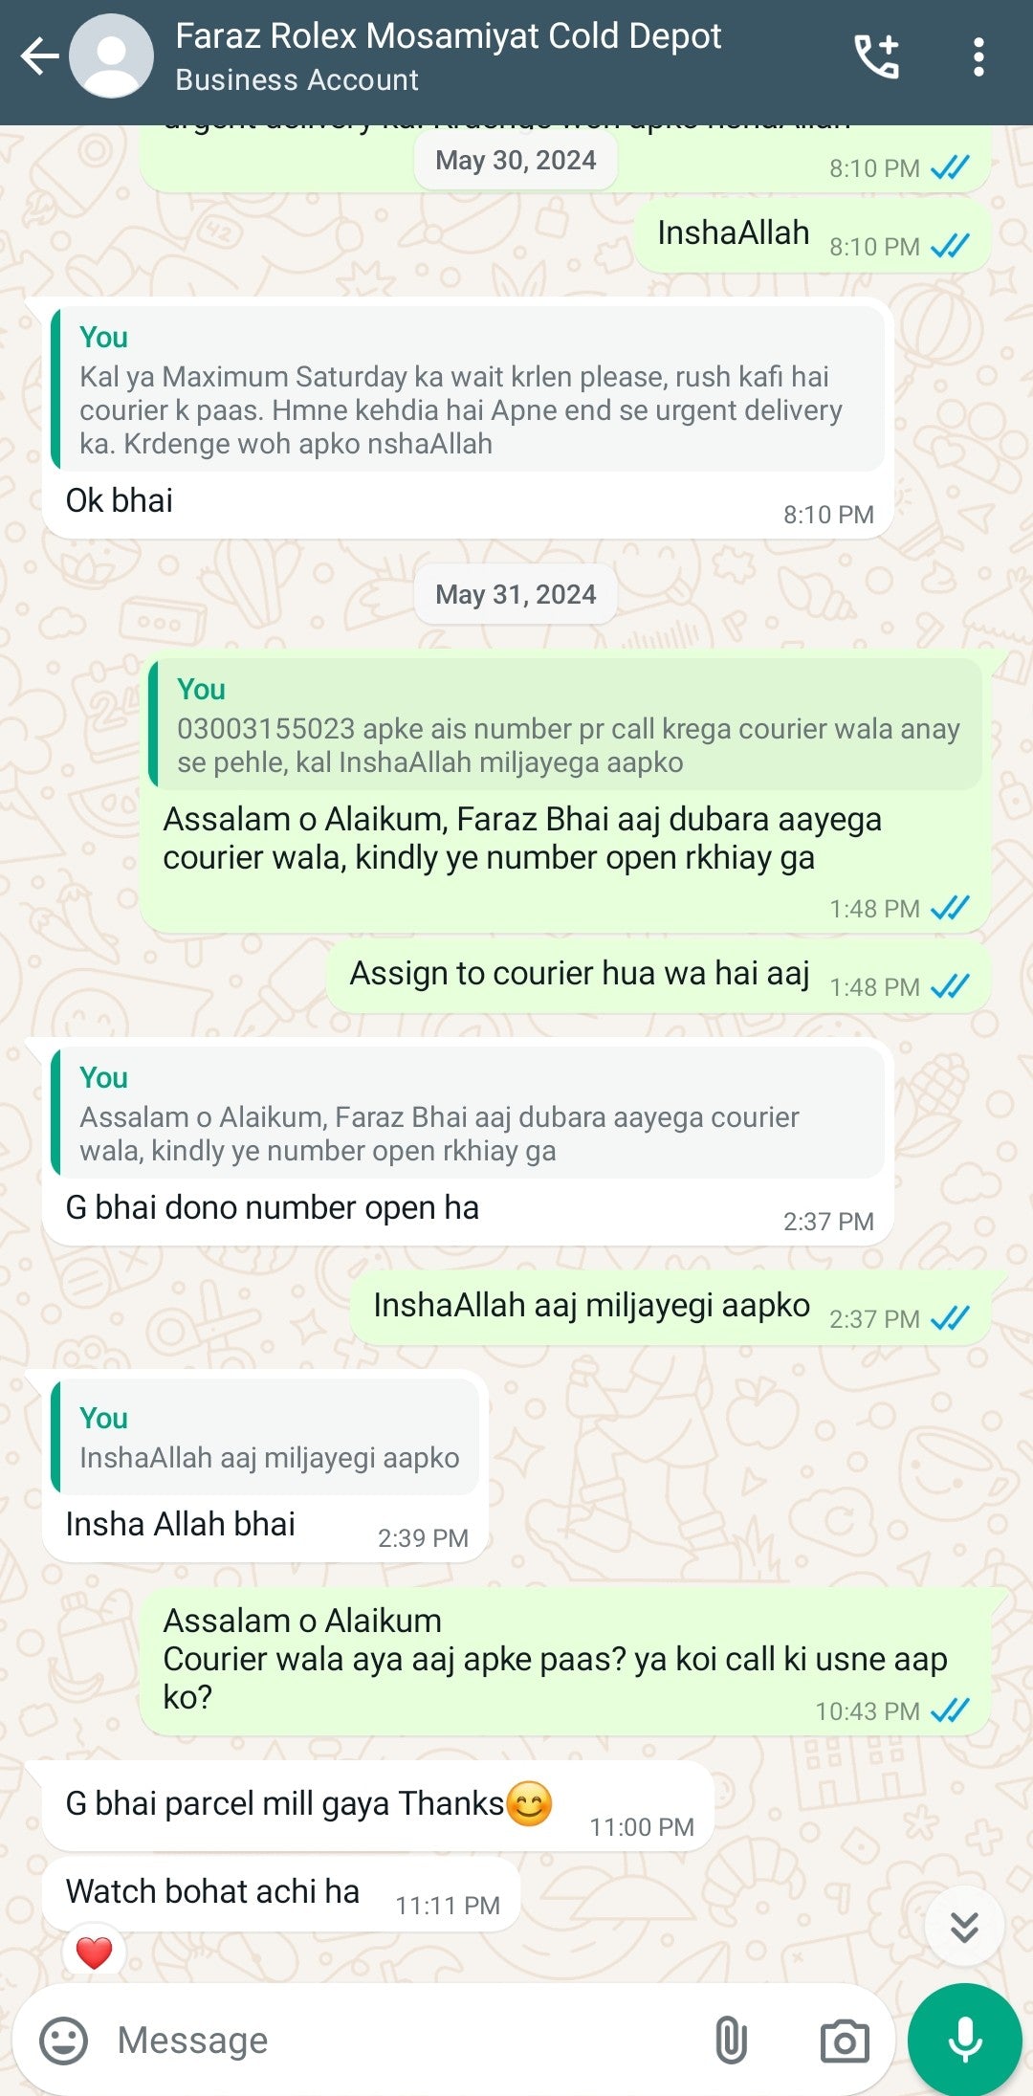Open the contact profile picture
The height and width of the screenshot is (2096, 1033).
pyautogui.click(x=112, y=56)
